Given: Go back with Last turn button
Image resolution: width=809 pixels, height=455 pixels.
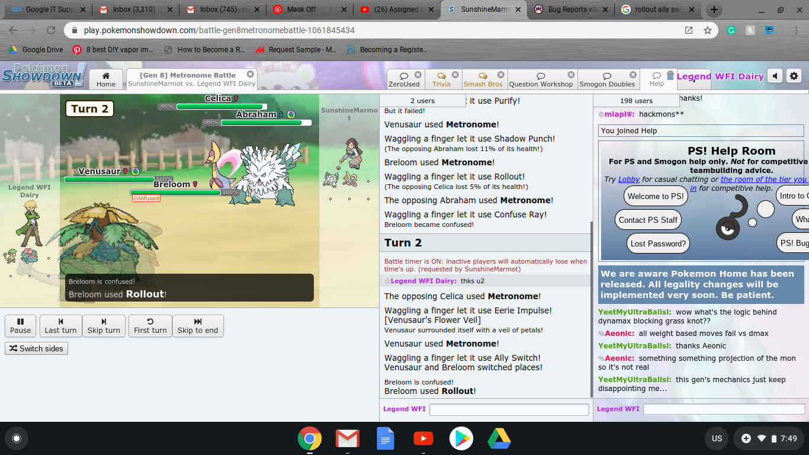Looking at the screenshot, I should click(x=60, y=326).
